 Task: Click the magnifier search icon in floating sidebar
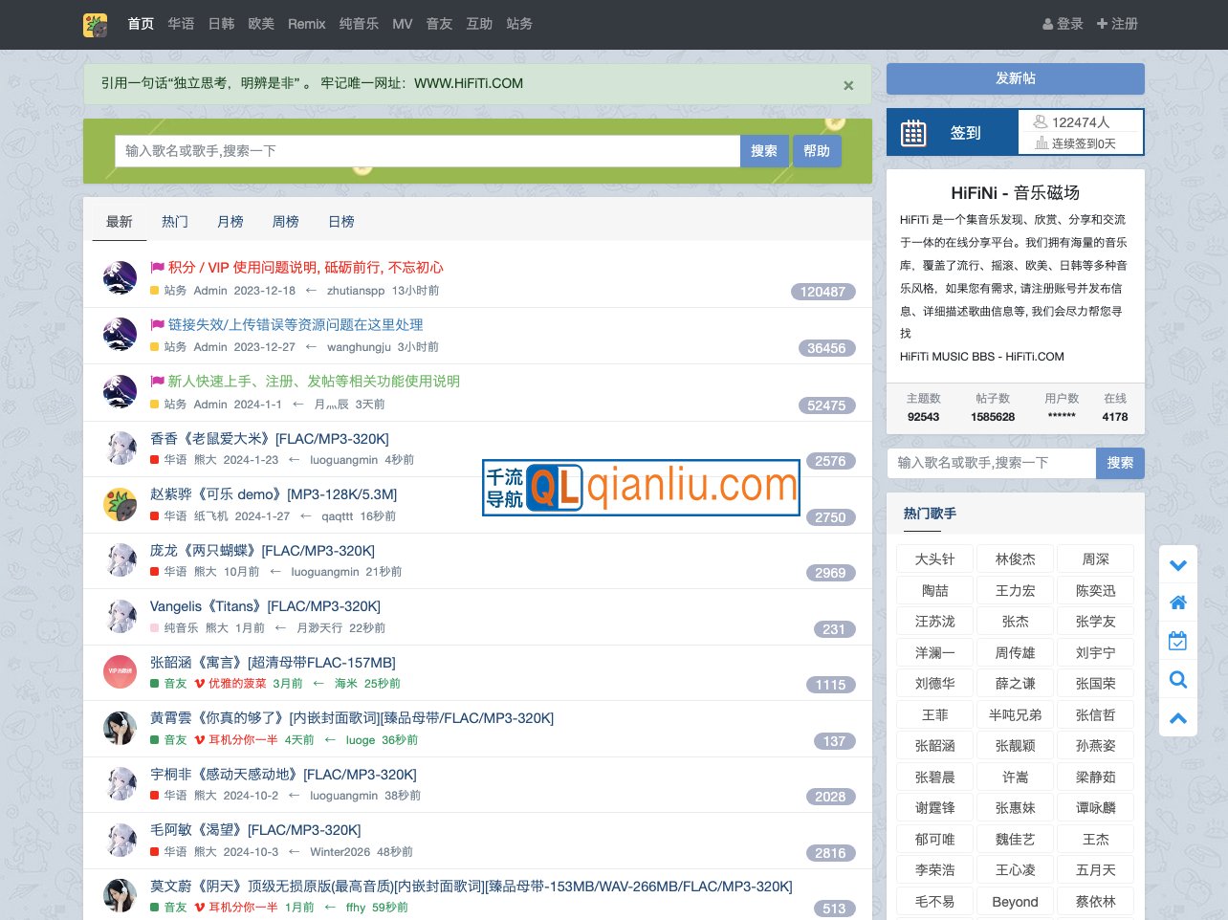tap(1178, 680)
